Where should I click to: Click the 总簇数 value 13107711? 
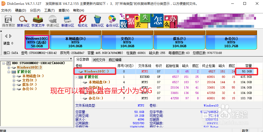(212, 119)
